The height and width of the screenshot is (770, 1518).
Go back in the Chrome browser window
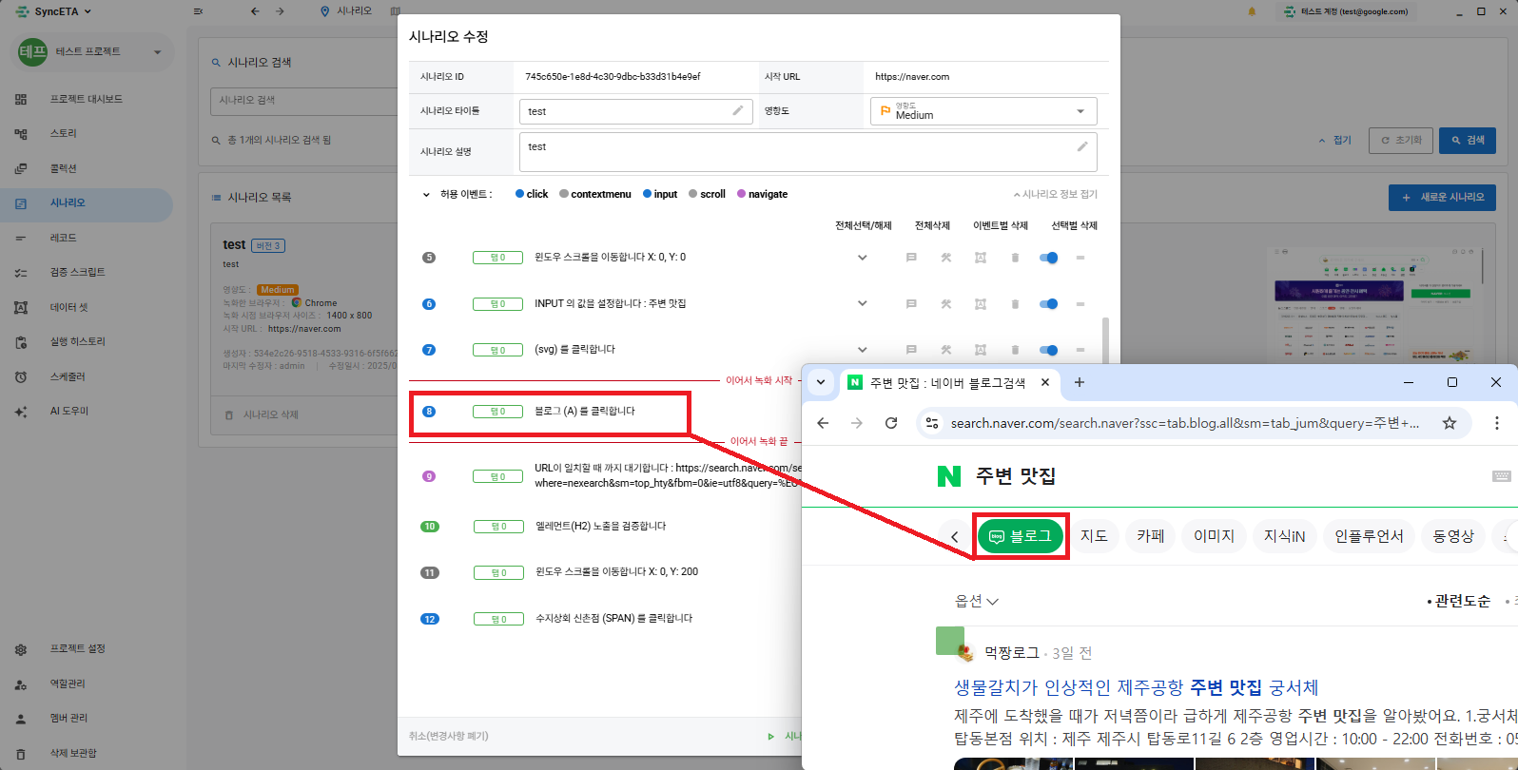[x=823, y=423]
